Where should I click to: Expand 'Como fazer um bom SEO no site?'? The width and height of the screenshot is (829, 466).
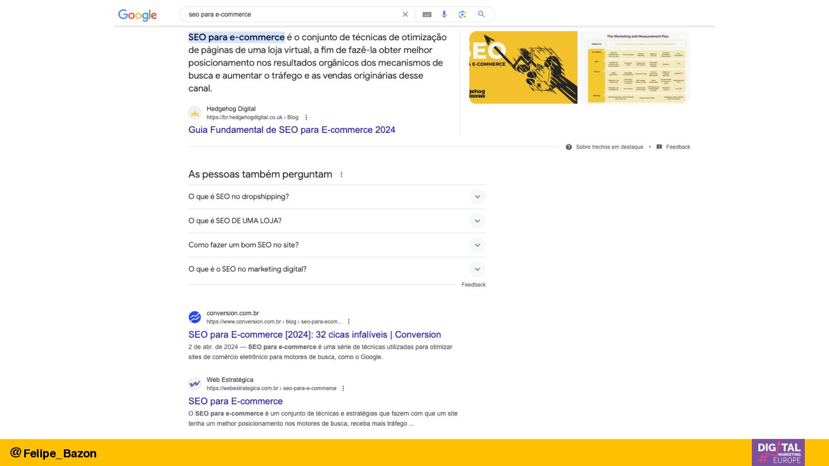(337, 245)
